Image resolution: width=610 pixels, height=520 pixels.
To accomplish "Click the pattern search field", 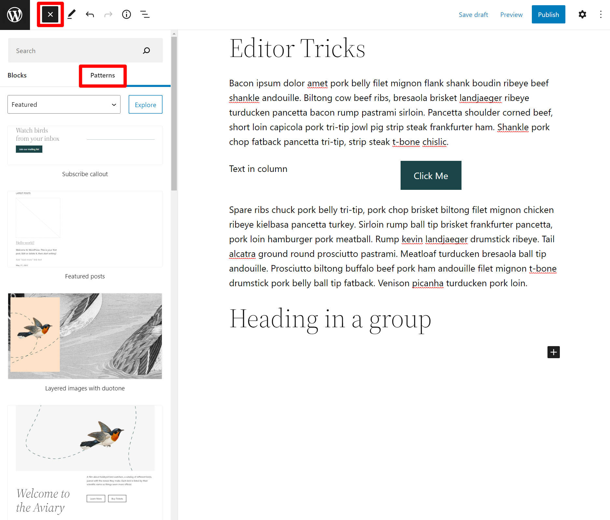I will (x=75, y=50).
